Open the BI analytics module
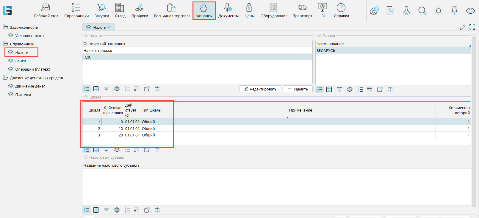This screenshot has width=479, height=218. click(x=323, y=11)
